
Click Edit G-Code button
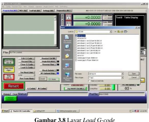point(26,58)
